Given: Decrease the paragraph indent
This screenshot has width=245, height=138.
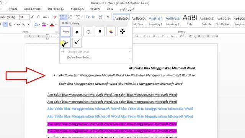Looking at the screenshot, I should pos(88,17).
